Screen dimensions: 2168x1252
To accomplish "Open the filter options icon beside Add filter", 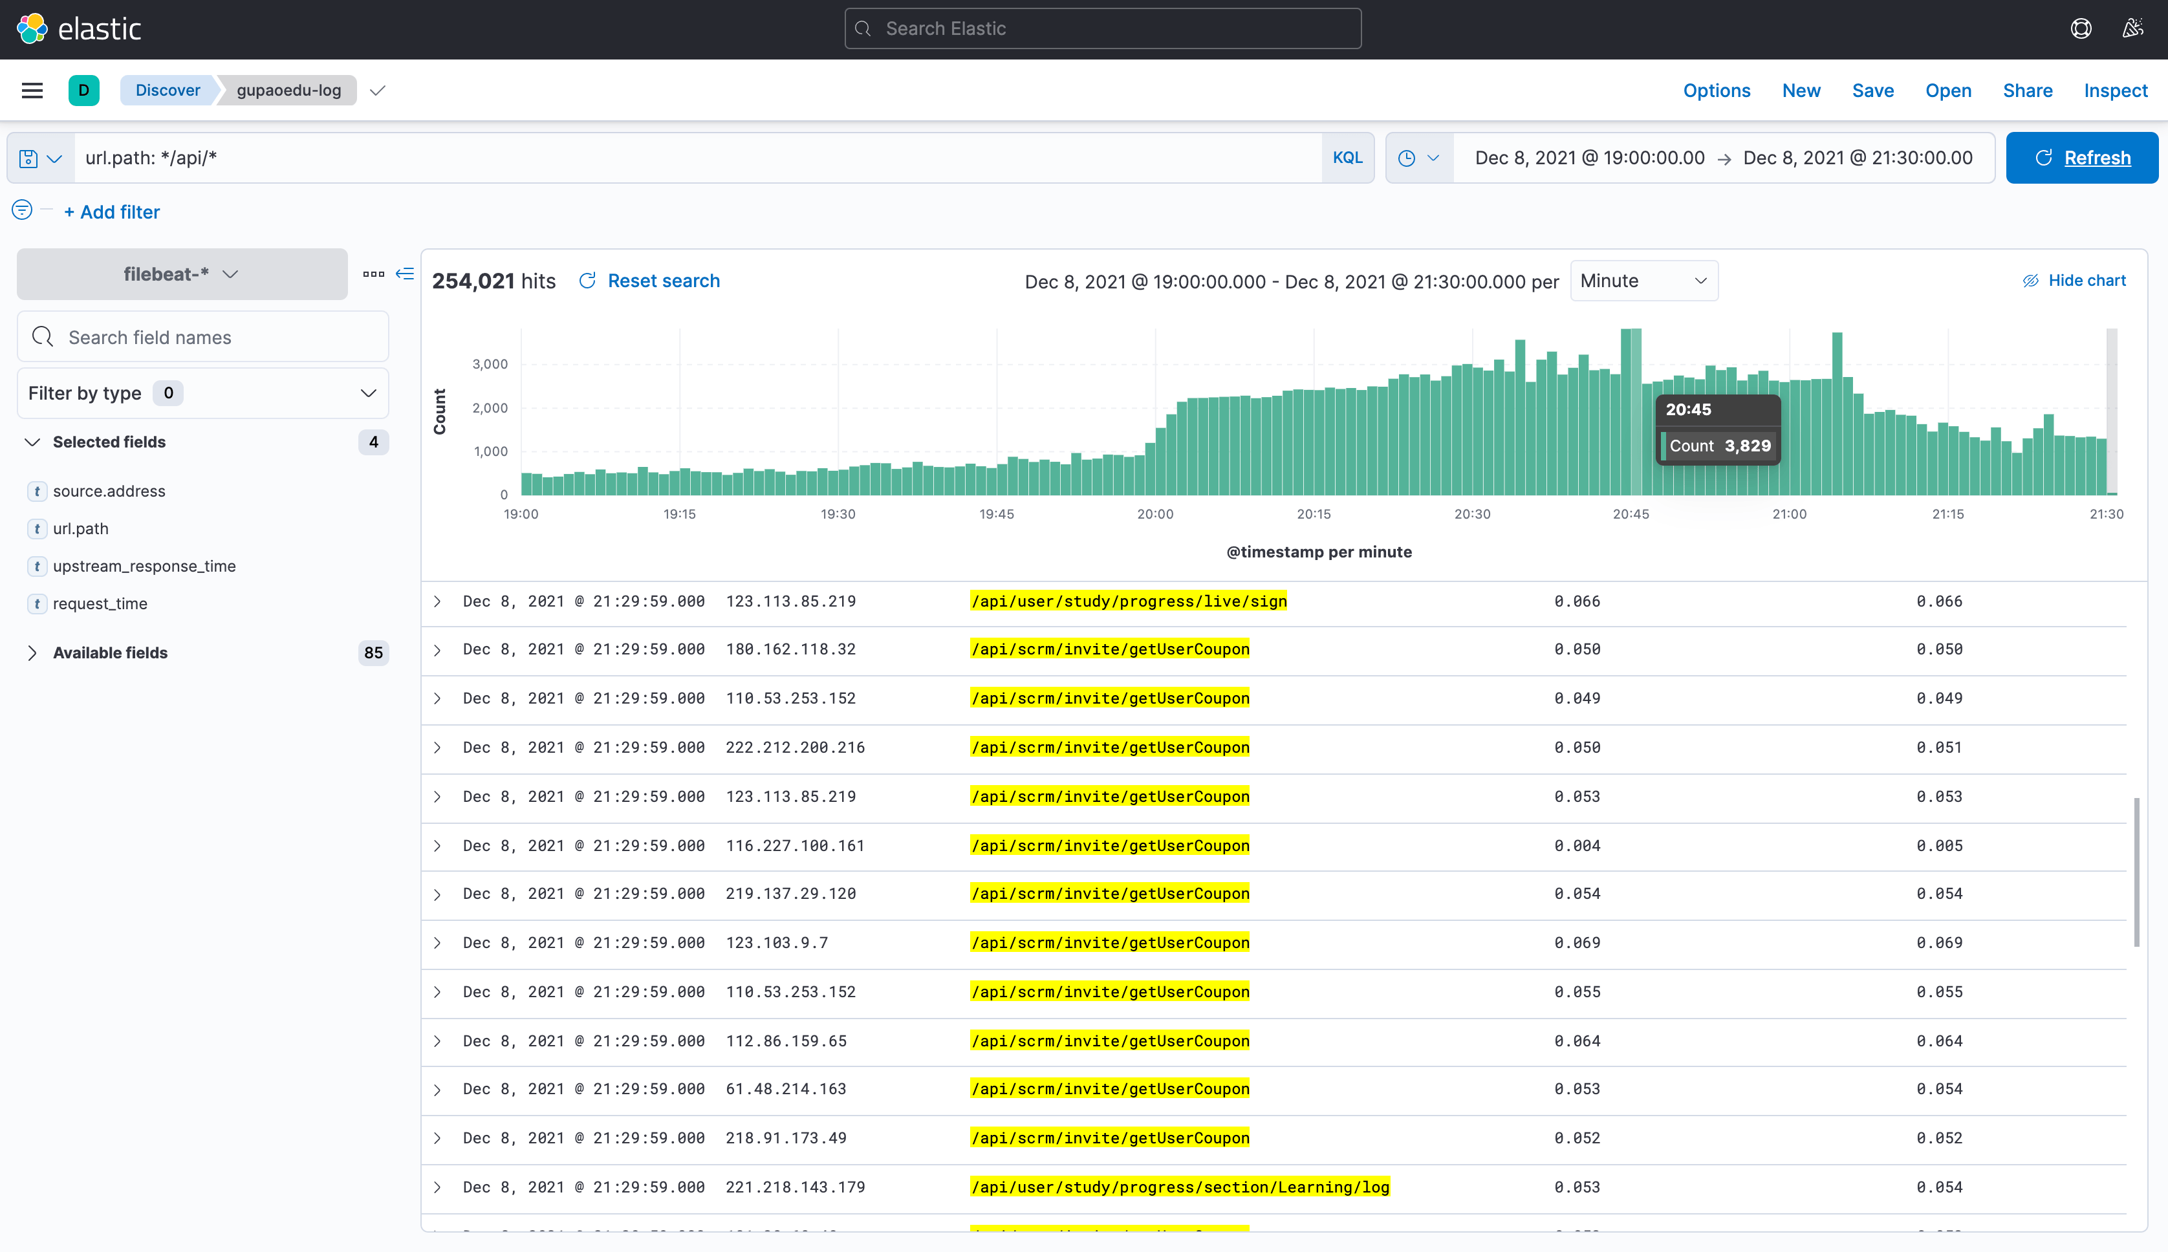I will 23,210.
